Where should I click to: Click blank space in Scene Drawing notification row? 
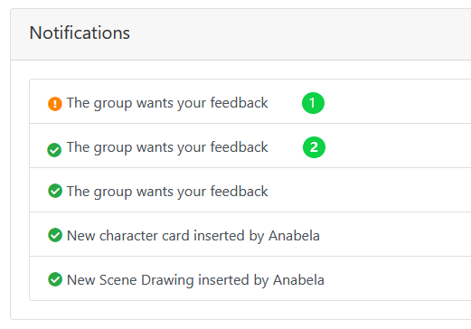pyautogui.click(x=398, y=278)
